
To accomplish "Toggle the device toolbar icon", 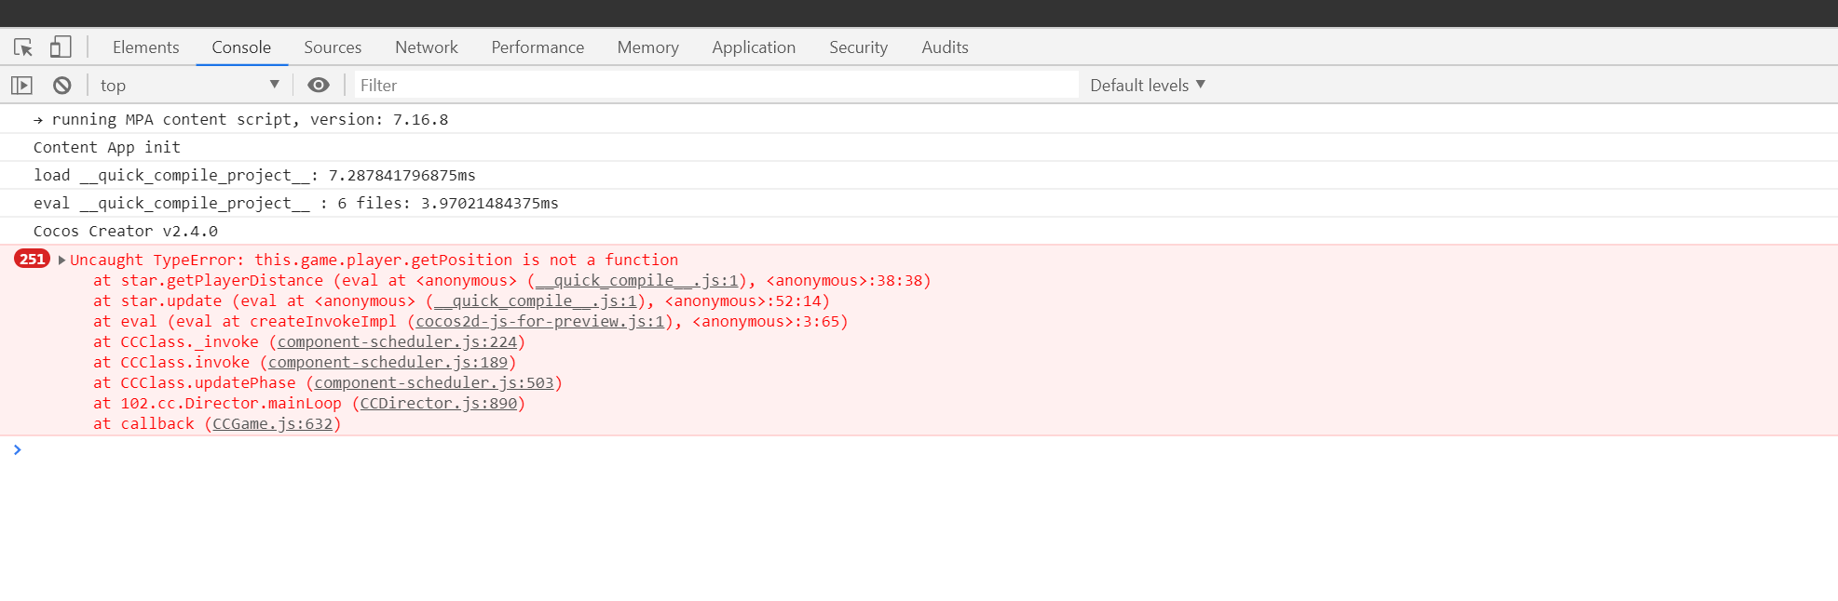I will [x=61, y=47].
